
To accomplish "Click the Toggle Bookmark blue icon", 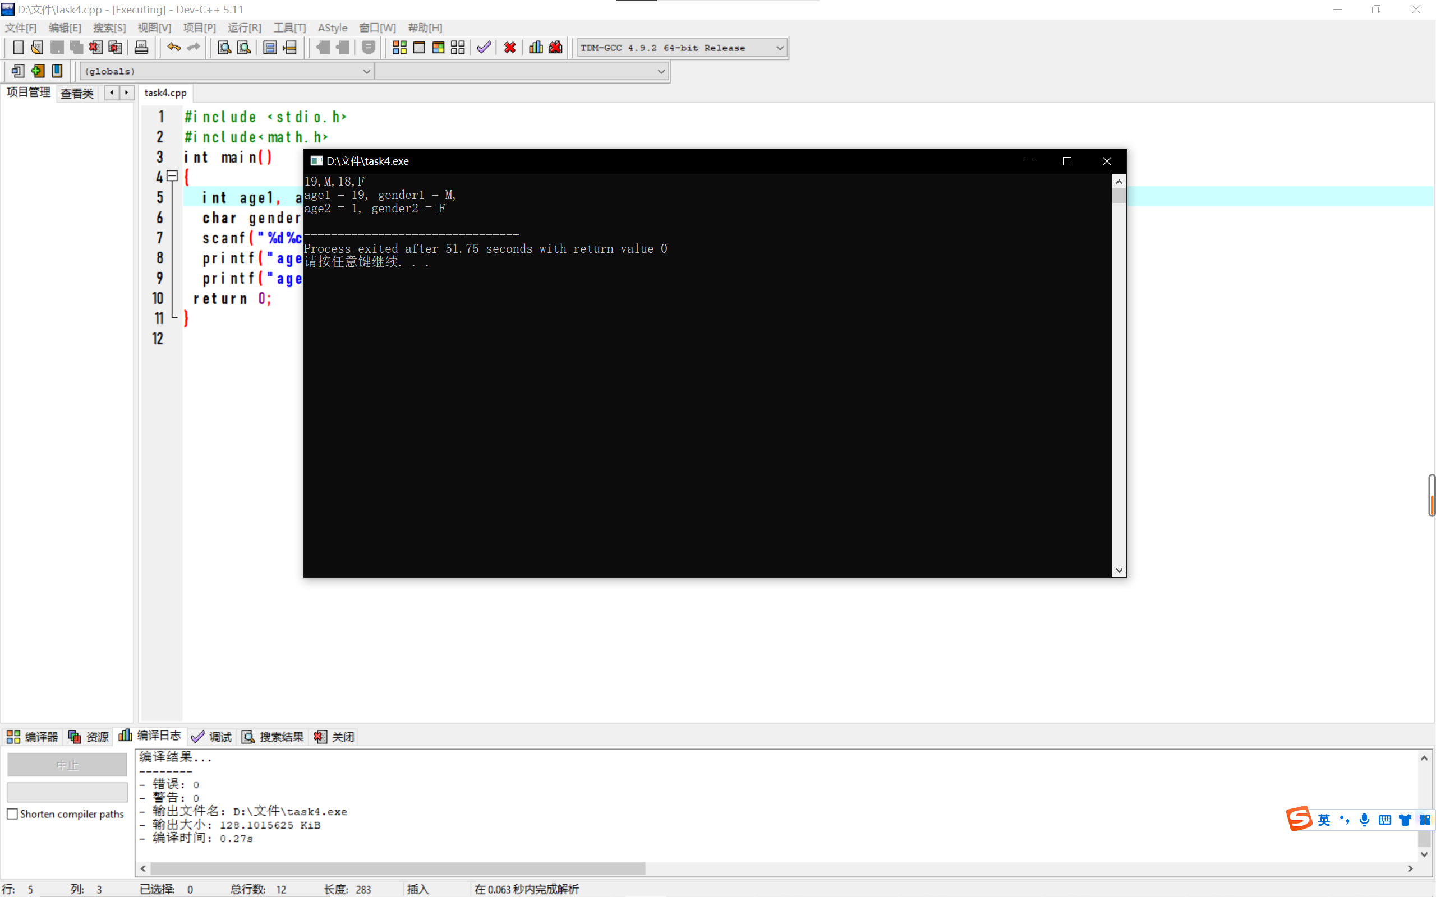I will pyautogui.click(x=57, y=71).
